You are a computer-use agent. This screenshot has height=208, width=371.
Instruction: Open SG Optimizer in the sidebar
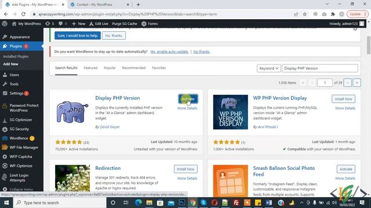point(21,120)
